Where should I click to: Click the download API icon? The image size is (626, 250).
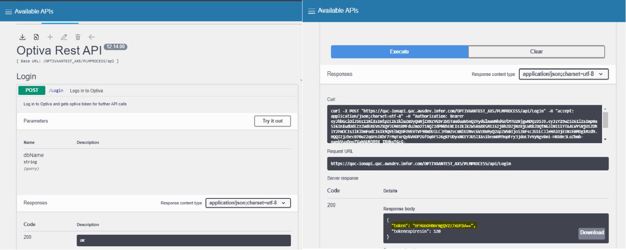point(23,37)
